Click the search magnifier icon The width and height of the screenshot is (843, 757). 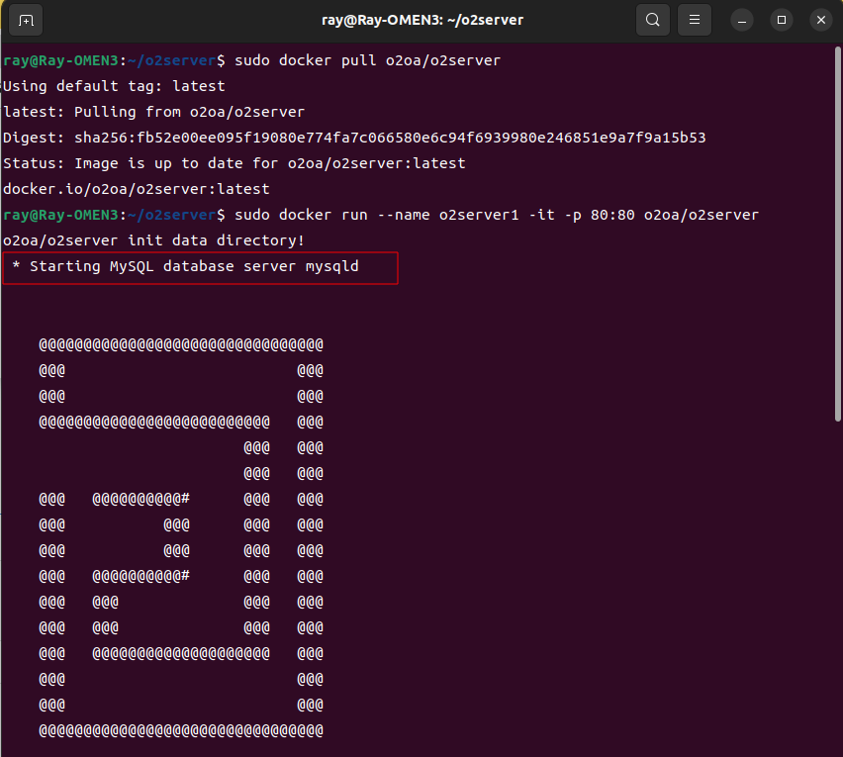pyautogui.click(x=652, y=20)
